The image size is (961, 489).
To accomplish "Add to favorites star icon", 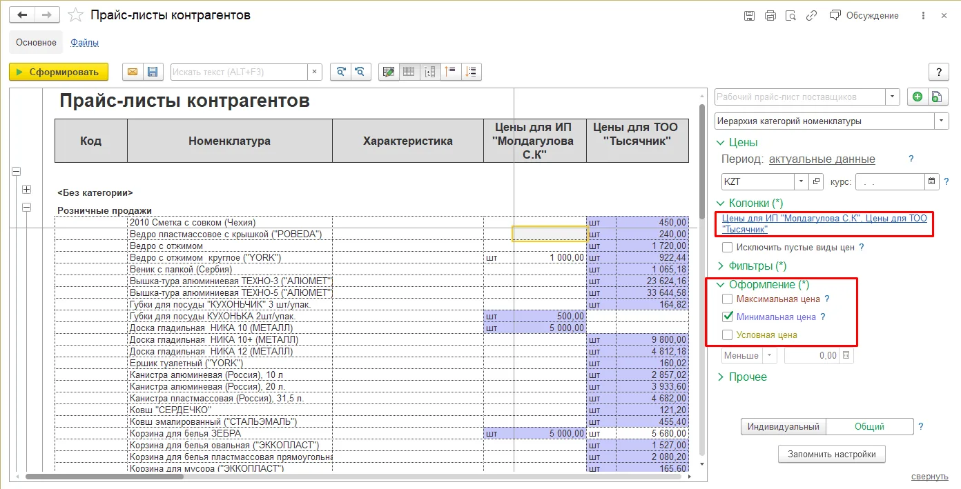I will [77, 15].
